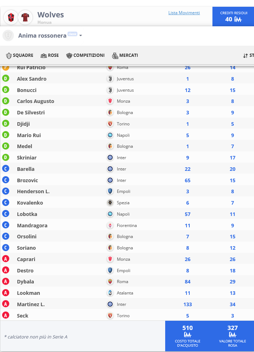Viewport: 254px width, 352px height.
Task: Click the Juventus logo beside Bonucci
Action: [x=110, y=90]
